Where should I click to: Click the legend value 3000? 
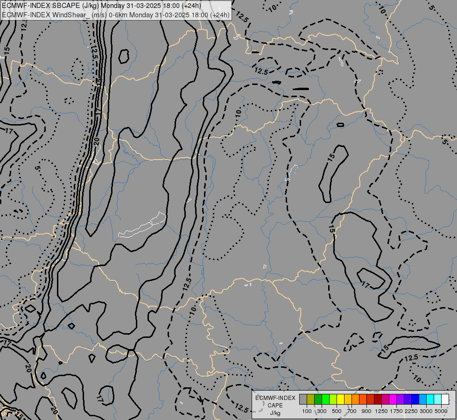point(426,411)
